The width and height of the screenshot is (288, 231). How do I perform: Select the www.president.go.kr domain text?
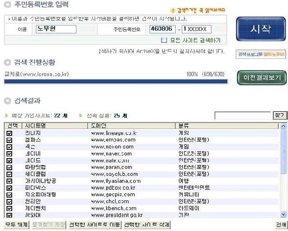point(117,215)
